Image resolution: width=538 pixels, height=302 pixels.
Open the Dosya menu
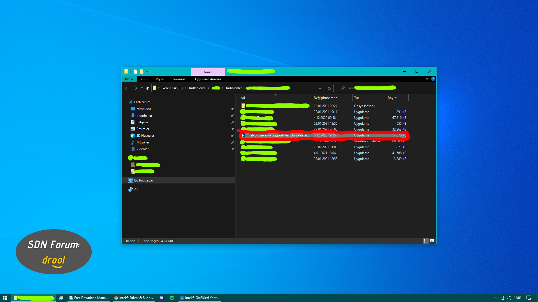pyautogui.click(x=129, y=79)
